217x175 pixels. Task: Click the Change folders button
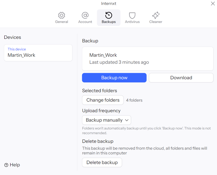103,100
